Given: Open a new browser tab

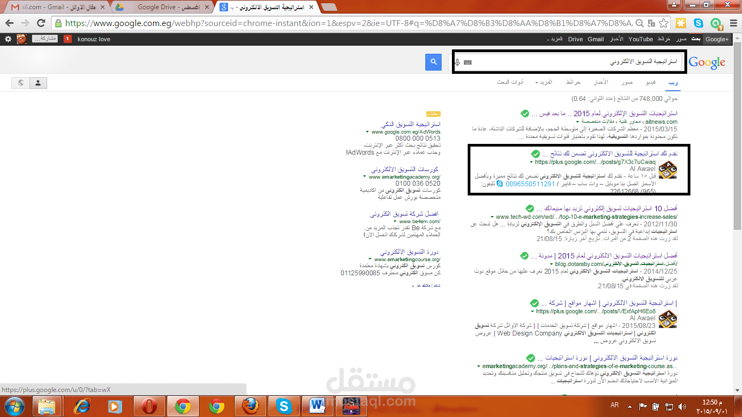Looking at the screenshot, I should coord(329,7).
